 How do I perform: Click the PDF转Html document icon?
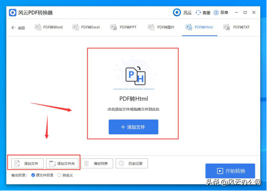[x=189, y=27]
